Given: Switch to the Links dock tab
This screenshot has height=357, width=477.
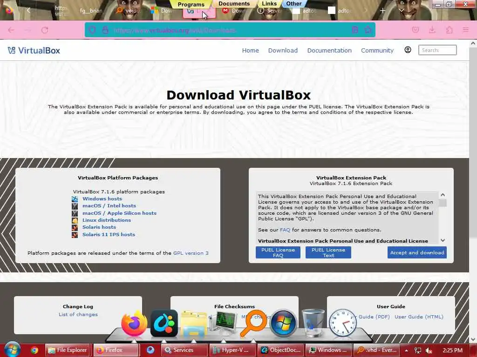Looking at the screenshot, I should click(269, 4).
